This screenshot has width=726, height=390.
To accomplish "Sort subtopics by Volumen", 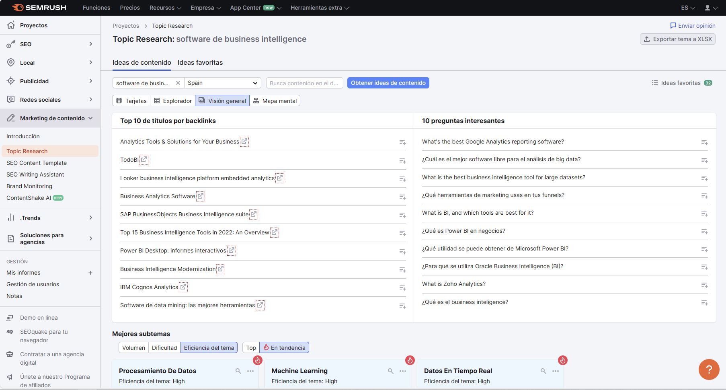I will point(133,348).
